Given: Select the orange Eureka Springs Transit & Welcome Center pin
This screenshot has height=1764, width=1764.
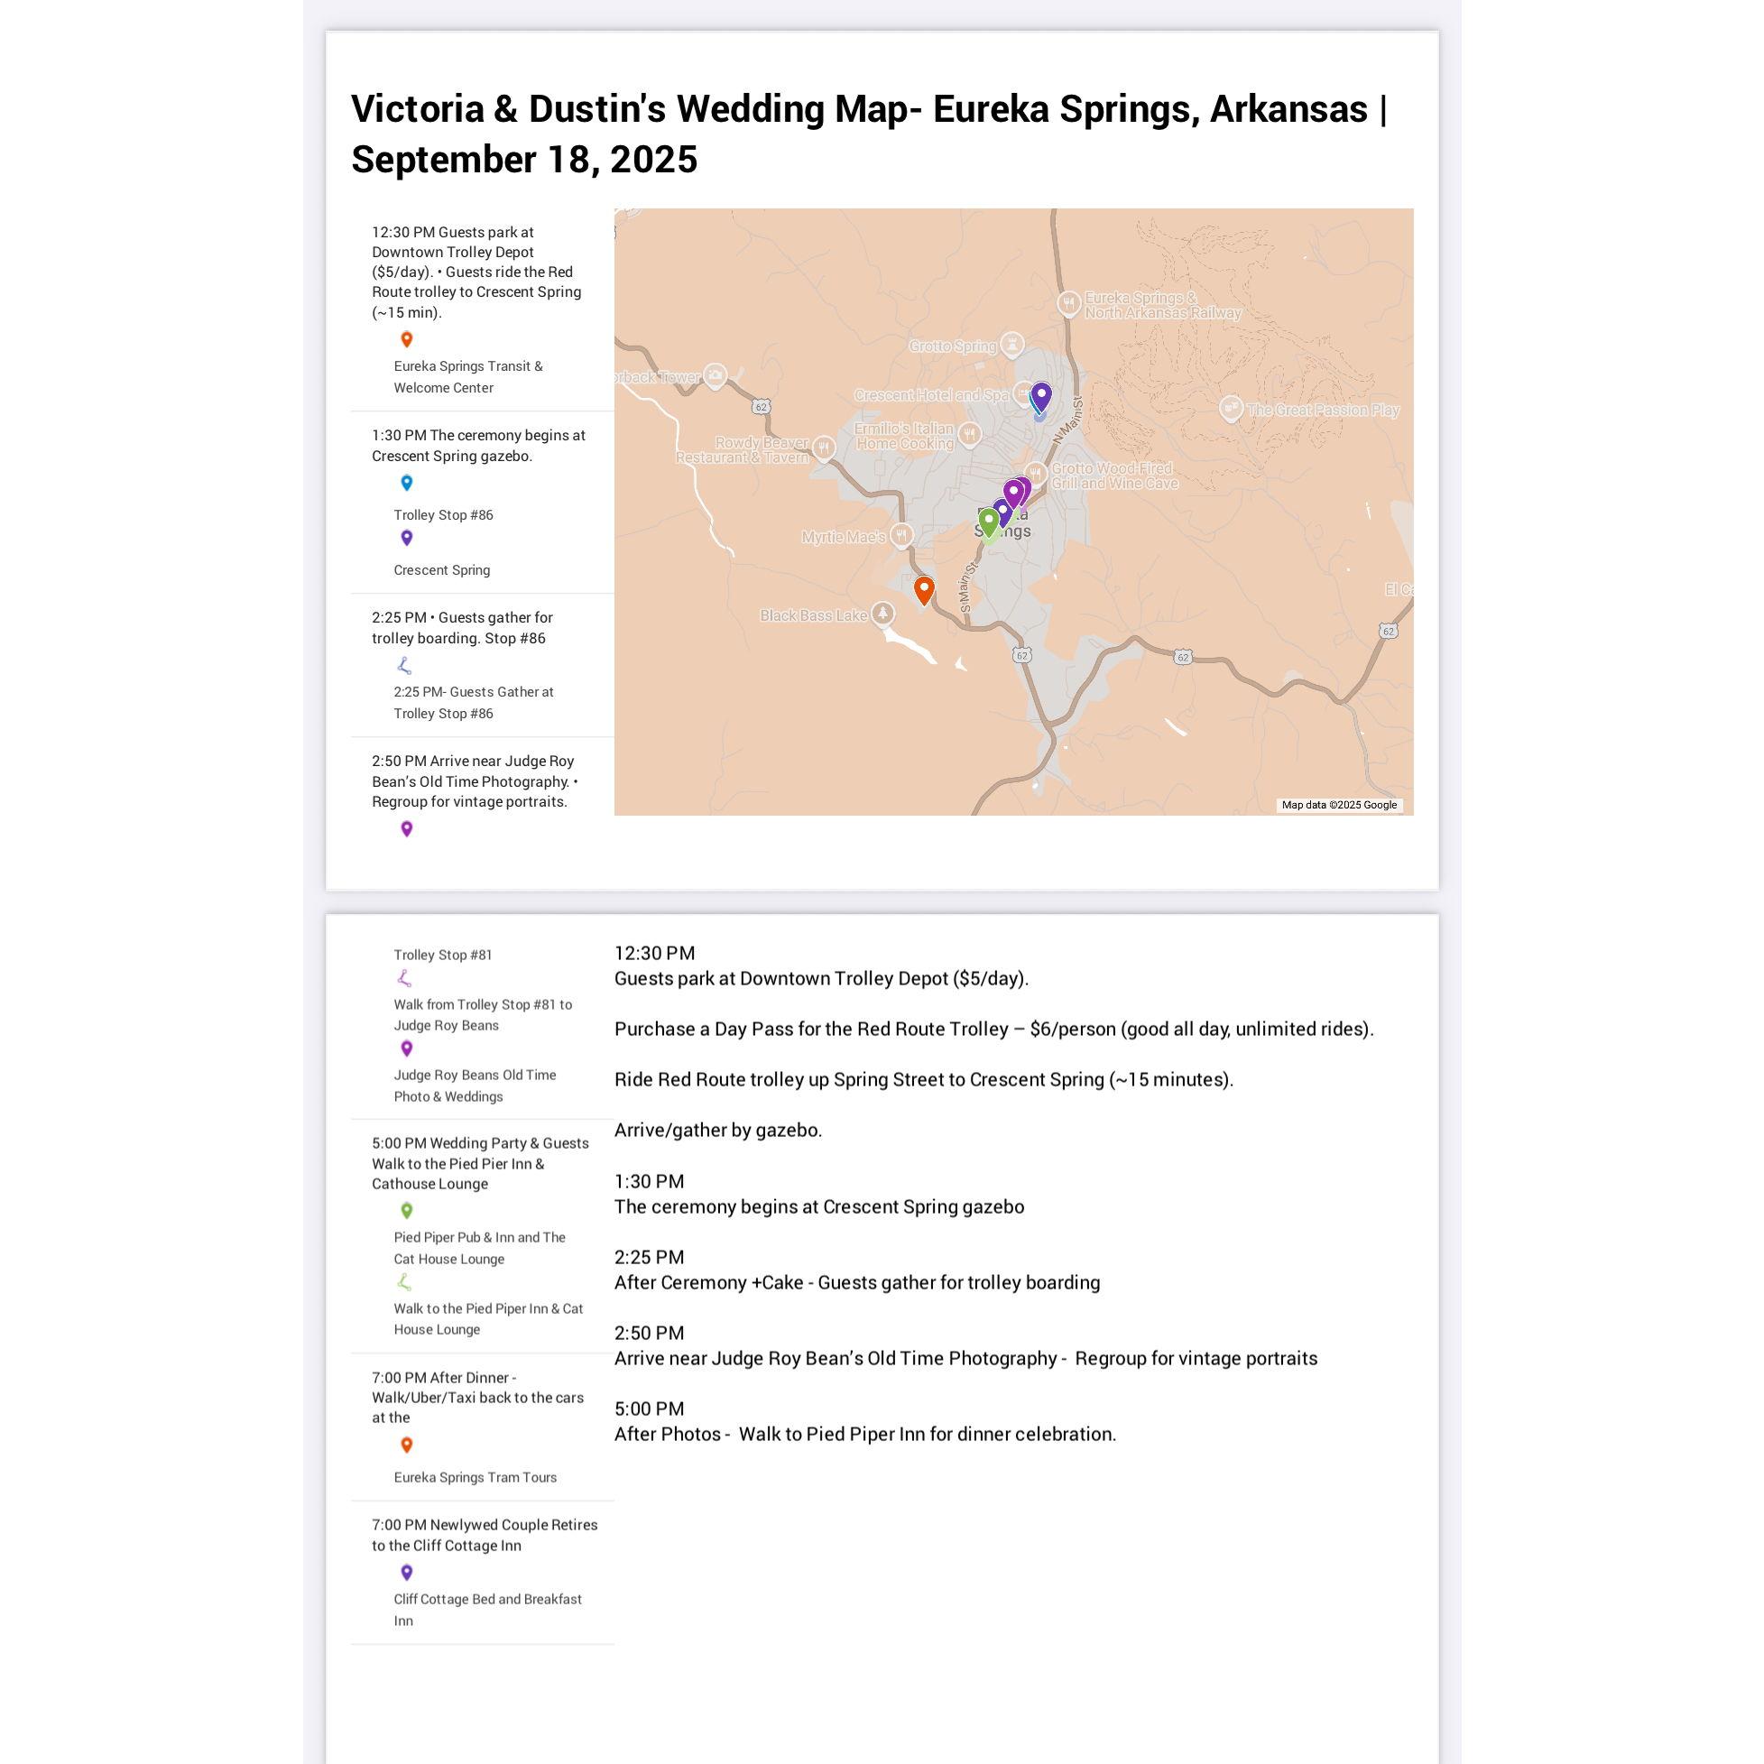Looking at the screenshot, I should pos(407,337).
